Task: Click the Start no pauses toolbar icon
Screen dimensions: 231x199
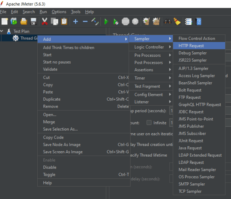Action: 116,22
